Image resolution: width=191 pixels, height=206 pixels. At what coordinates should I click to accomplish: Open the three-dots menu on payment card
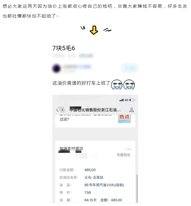click(128, 149)
